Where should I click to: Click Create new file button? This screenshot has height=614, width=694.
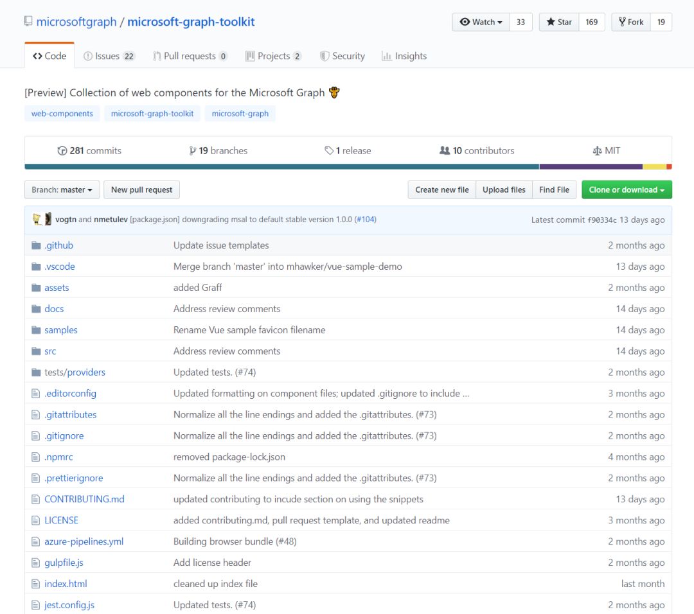[x=441, y=189]
